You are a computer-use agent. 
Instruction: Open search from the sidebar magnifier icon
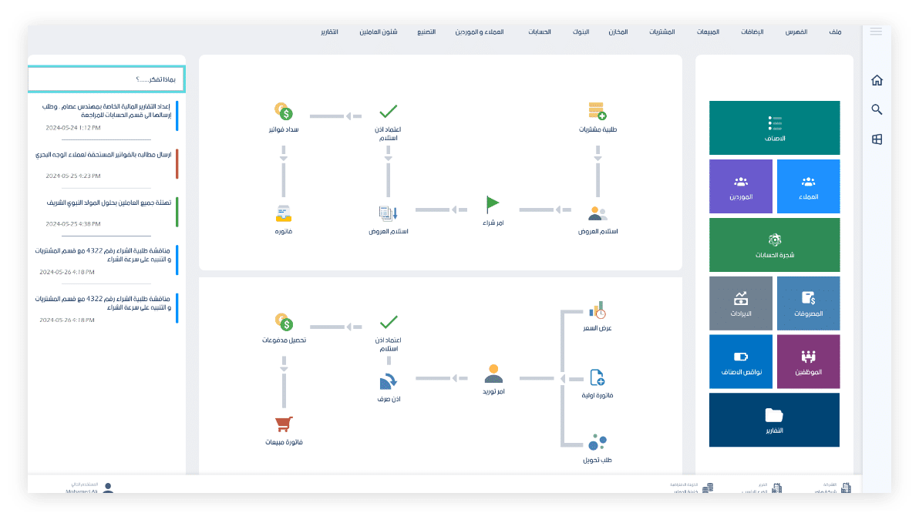click(x=877, y=110)
